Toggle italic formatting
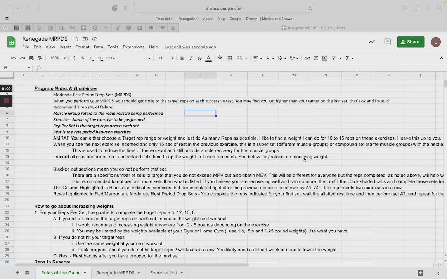 191,58
